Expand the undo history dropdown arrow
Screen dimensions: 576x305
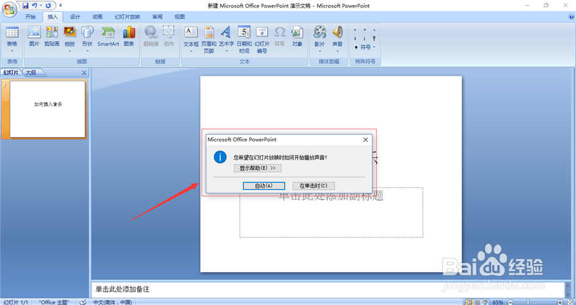40,5
